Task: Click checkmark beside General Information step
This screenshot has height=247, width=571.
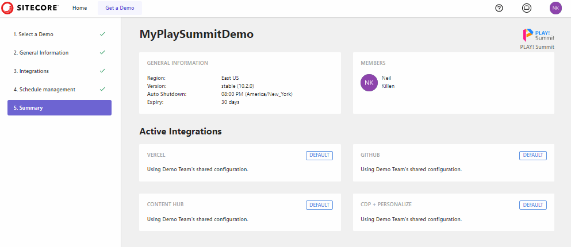Action: point(102,53)
